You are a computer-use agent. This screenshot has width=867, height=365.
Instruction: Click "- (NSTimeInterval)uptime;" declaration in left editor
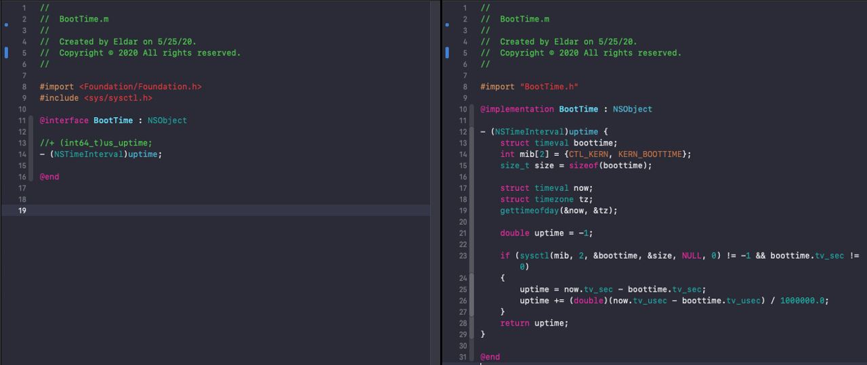pyautogui.click(x=101, y=154)
